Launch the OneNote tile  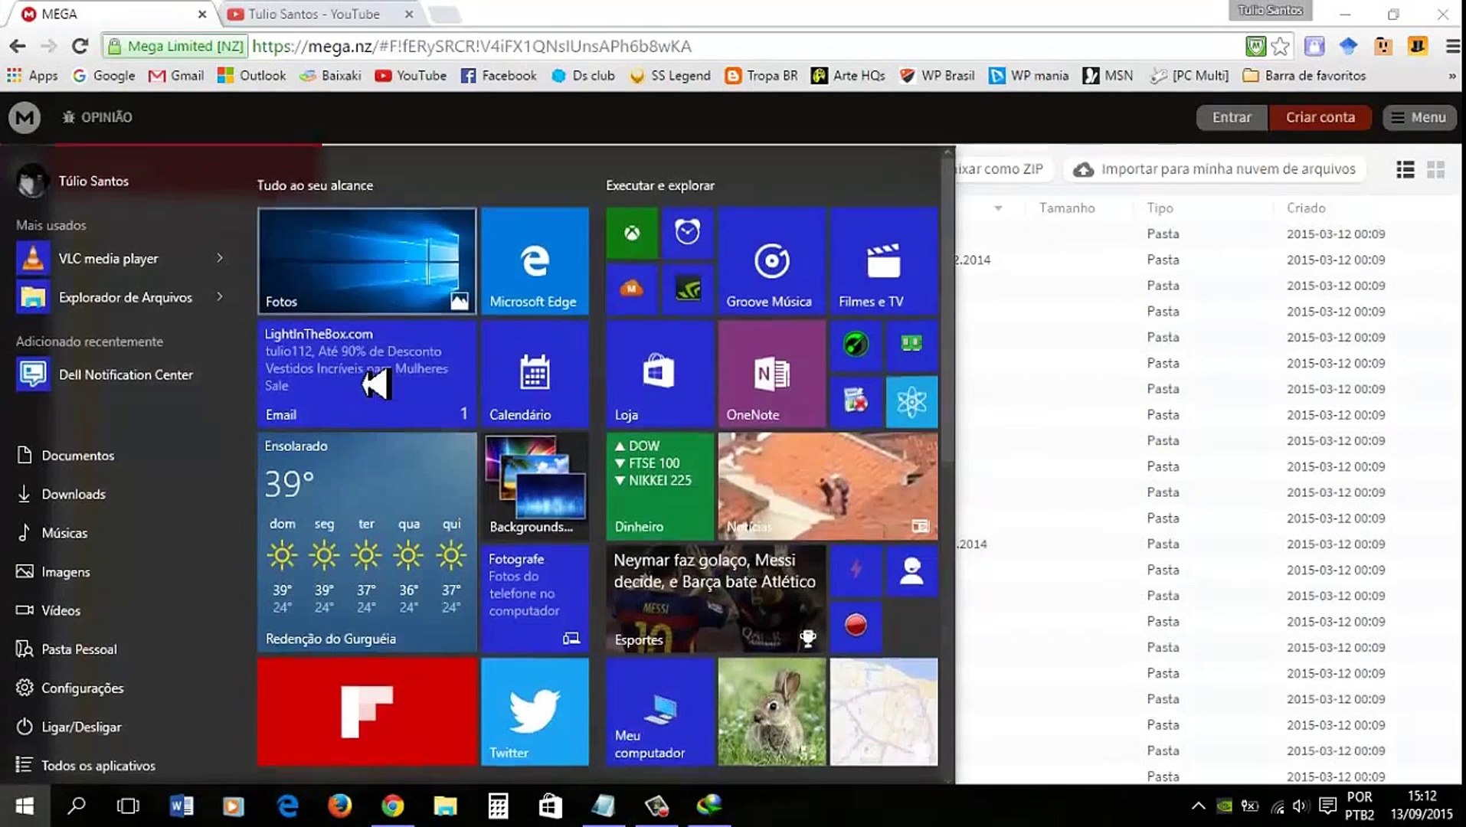point(771,374)
